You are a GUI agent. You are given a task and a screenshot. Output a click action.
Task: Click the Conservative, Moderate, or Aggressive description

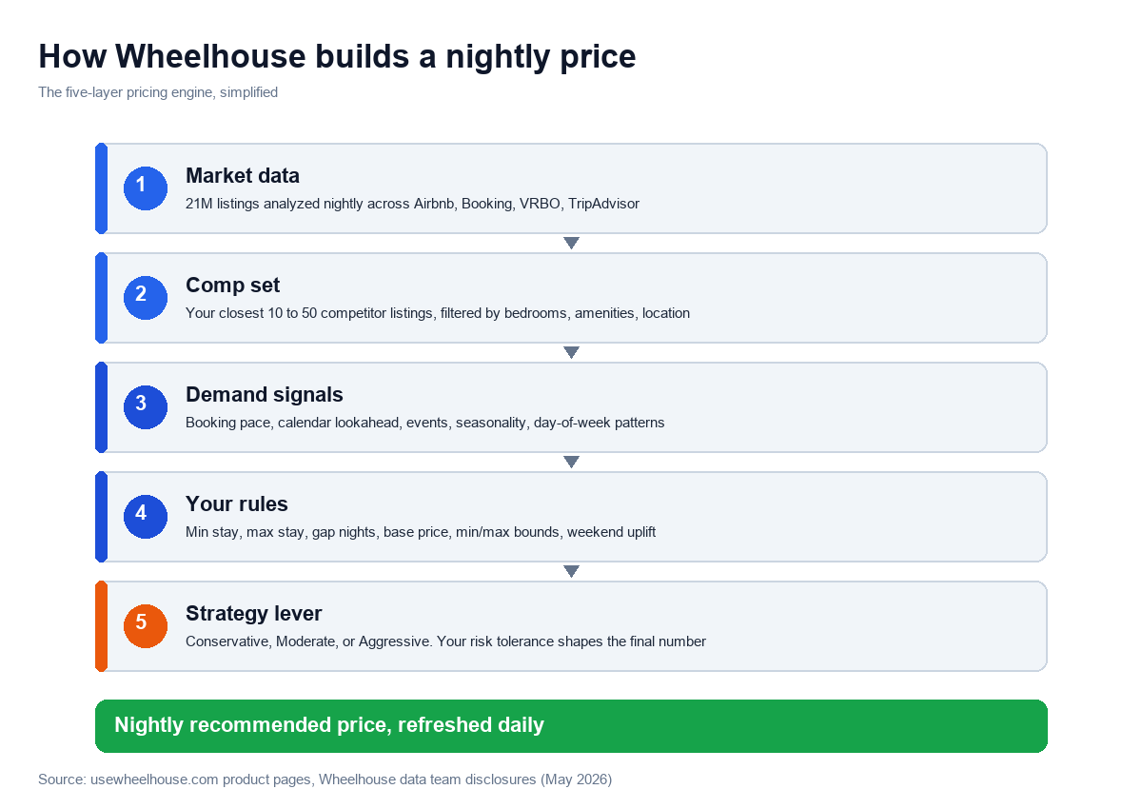point(445,641)
